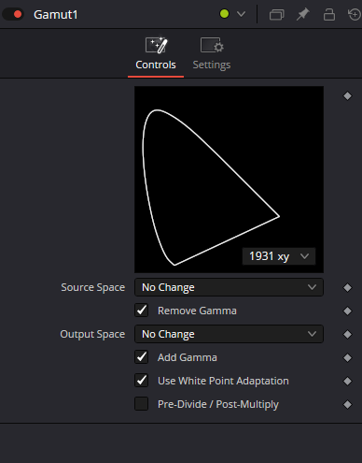The width and height of the screenshot is (362, 463).
Task: Toggle the Gamut1 node enable switch
Action: point(13,14)
